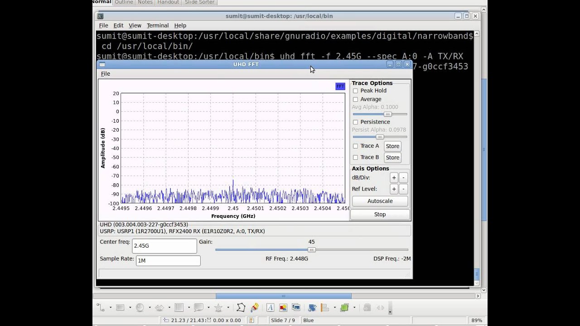580x326 pixels.
Task: Decrease Ref Level with minus button
Action: click(403, 189)
